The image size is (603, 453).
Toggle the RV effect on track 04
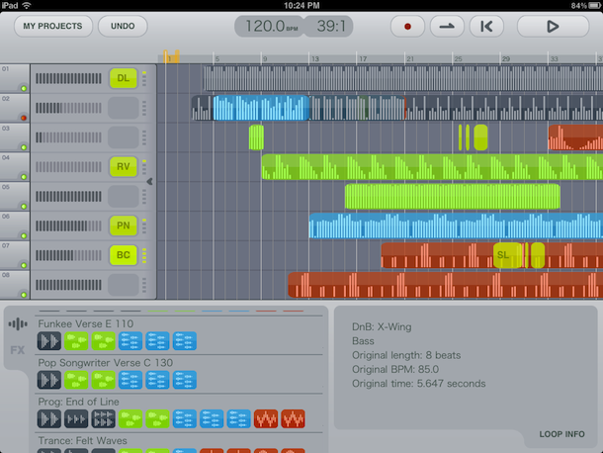pos(123,166)
